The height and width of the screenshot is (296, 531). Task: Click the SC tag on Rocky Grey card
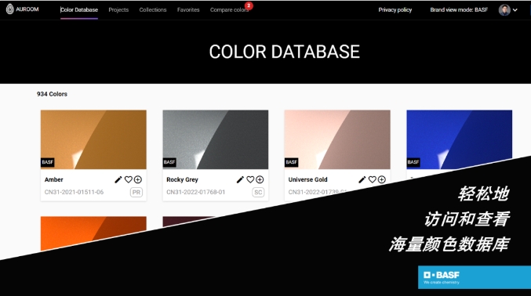(x=258, y=193)
